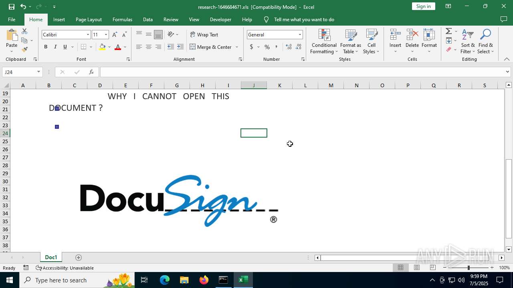Undo the last action
Image resolution: width=513 pixels, height=288 pixels.
pos(23,7)
